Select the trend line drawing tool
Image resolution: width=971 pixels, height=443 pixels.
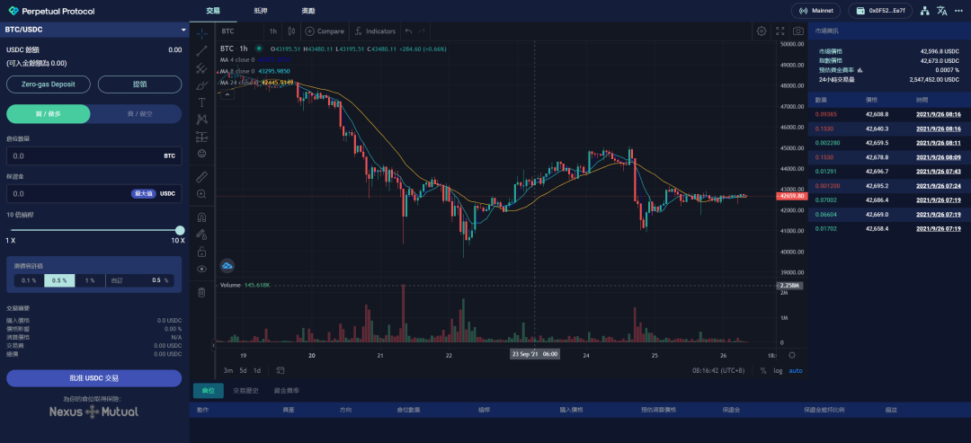201,51
